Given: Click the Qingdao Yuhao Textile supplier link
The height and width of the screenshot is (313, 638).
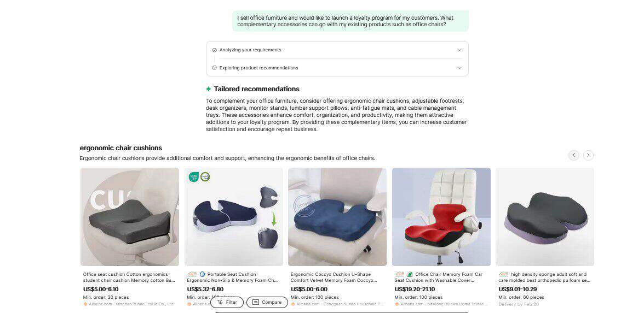Looking at the screenshot, I should click(145, 304).
